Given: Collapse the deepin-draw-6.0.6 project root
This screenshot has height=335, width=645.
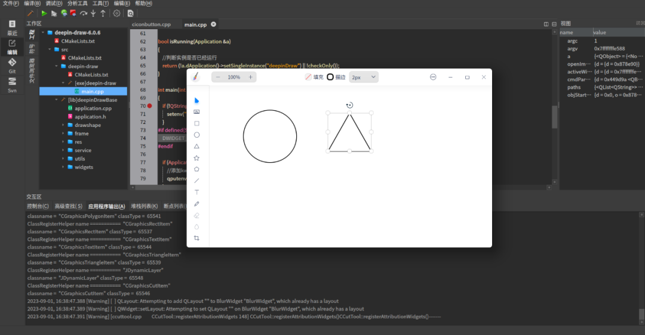Looking at the screenshot, I should pyautogui.click(x=42, y=33).
